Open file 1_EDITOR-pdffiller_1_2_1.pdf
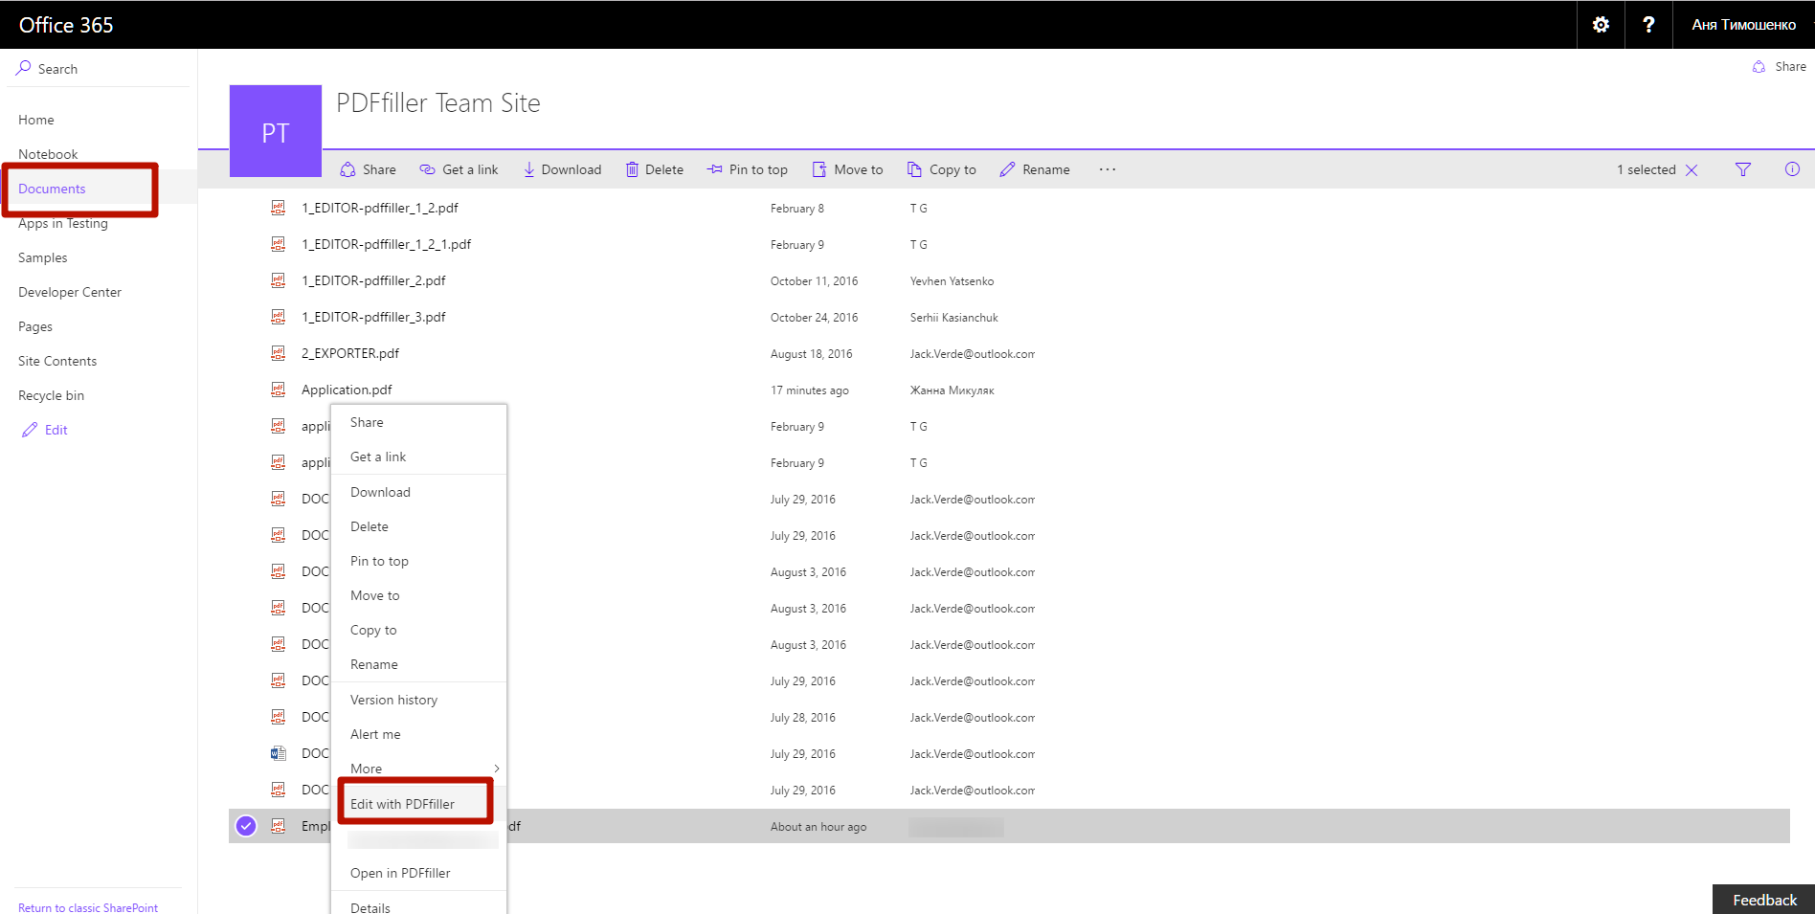Screen dimensions: 1815x914 tap(387, 244)
